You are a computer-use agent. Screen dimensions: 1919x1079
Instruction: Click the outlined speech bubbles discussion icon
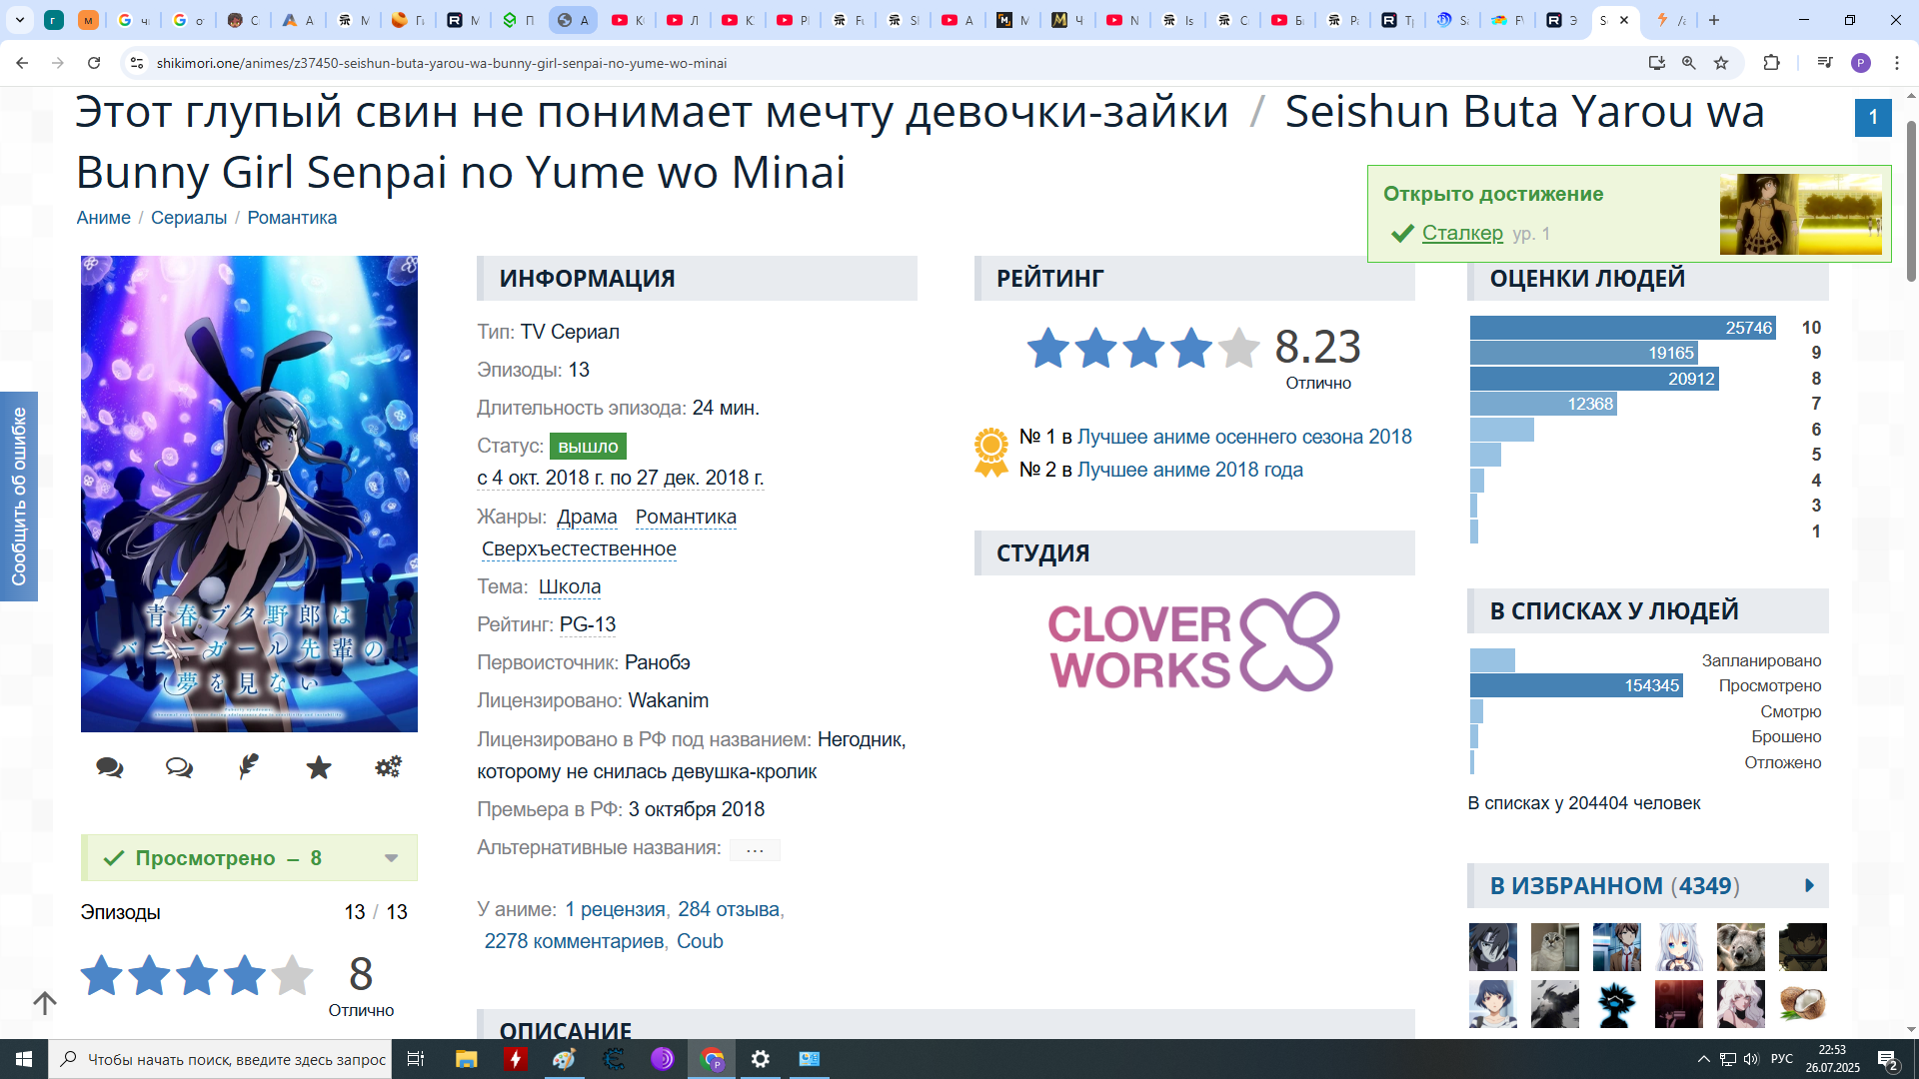179,767
